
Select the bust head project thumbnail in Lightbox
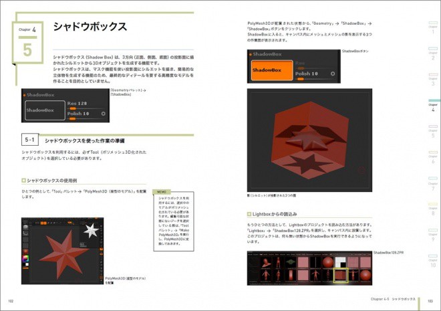(x=266, y=263)
